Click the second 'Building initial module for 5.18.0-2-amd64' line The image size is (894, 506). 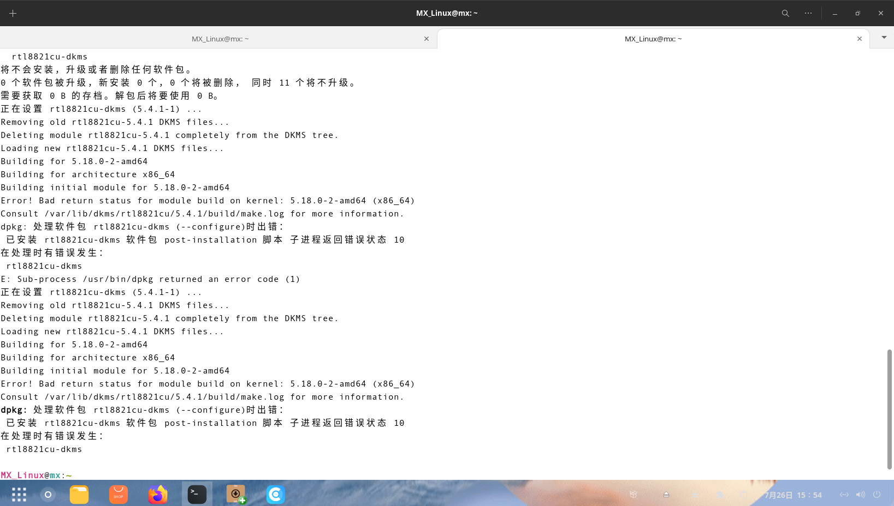tap(115, 371)
